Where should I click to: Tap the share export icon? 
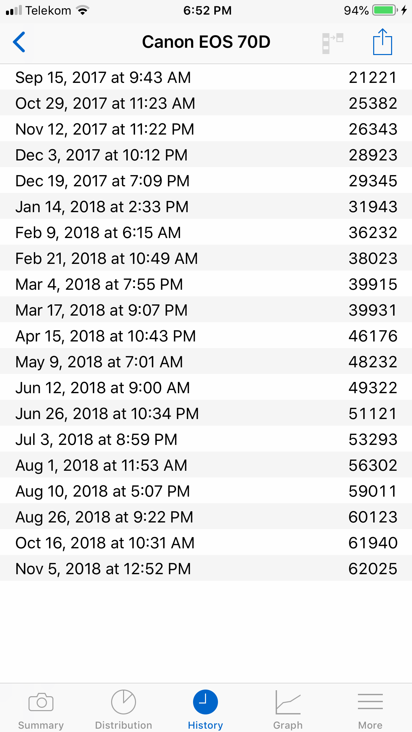coord(382,42)
